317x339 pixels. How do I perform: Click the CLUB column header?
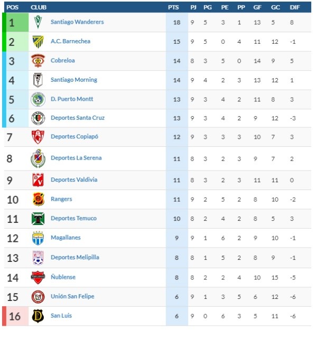(39, 7)
